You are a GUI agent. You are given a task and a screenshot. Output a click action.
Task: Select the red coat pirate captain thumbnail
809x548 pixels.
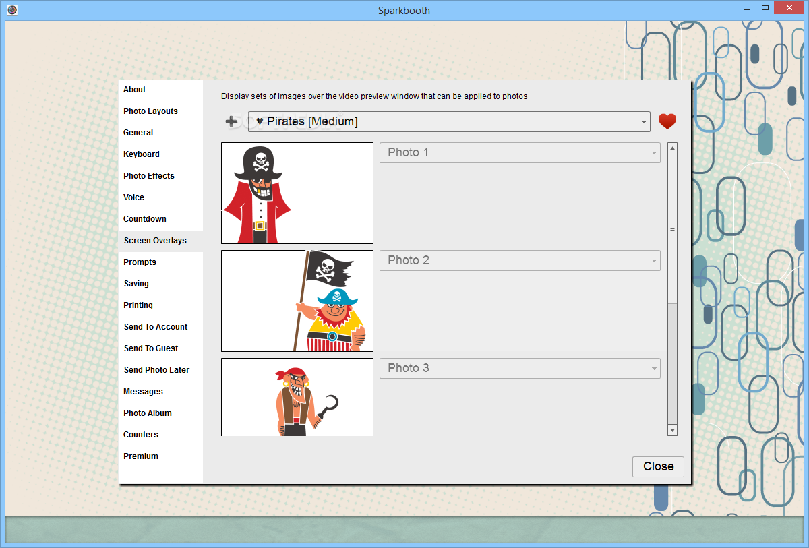(x=297, y=193)
